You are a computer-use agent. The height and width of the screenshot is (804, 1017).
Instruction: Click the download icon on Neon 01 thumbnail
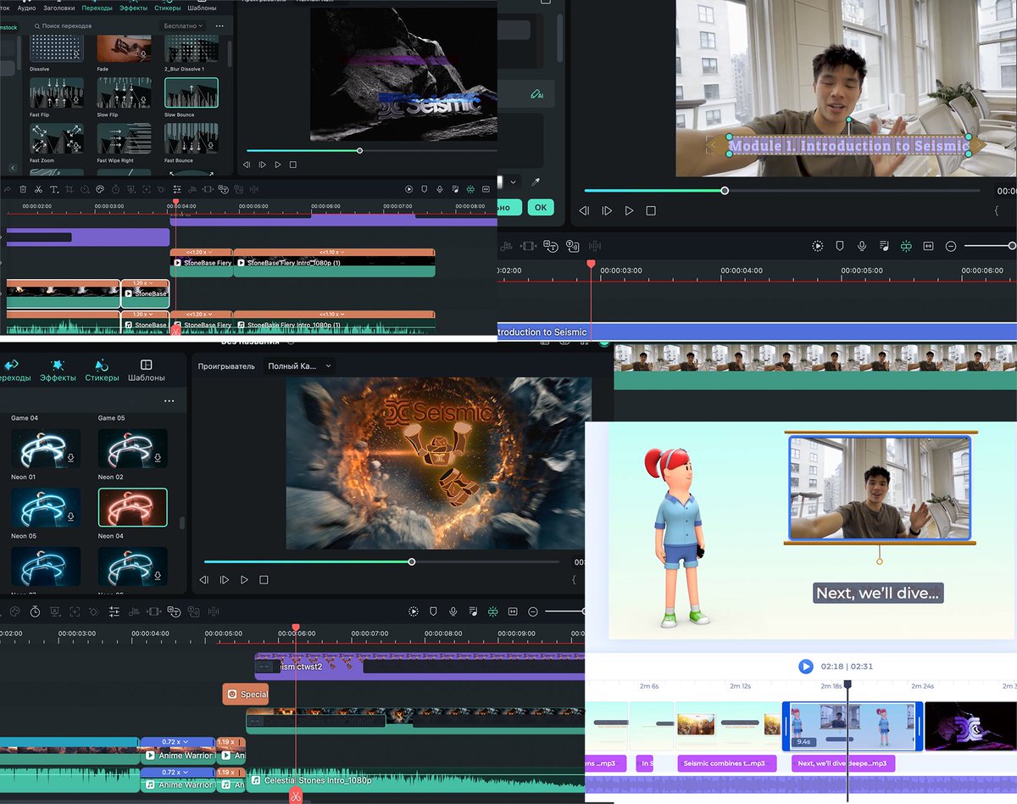coord(71,457)
